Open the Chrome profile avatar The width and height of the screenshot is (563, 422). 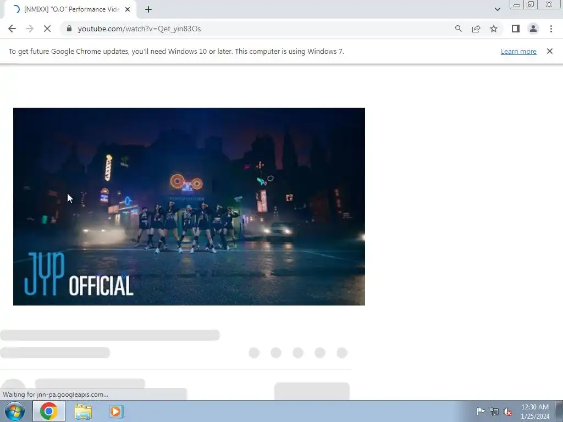pos(533,29)
